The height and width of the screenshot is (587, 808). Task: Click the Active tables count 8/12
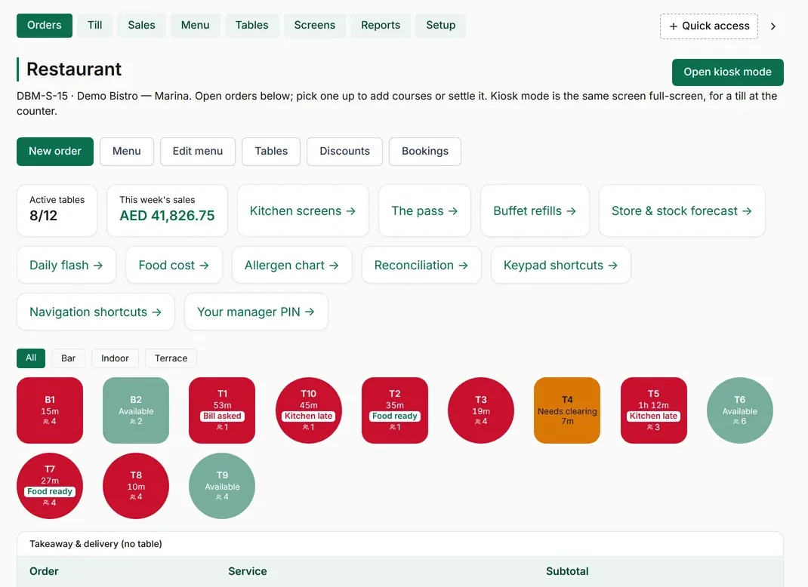tap(43, 216)
